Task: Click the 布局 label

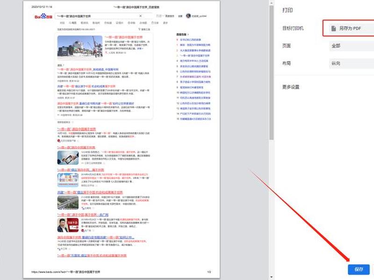Action: coord(287,63)
